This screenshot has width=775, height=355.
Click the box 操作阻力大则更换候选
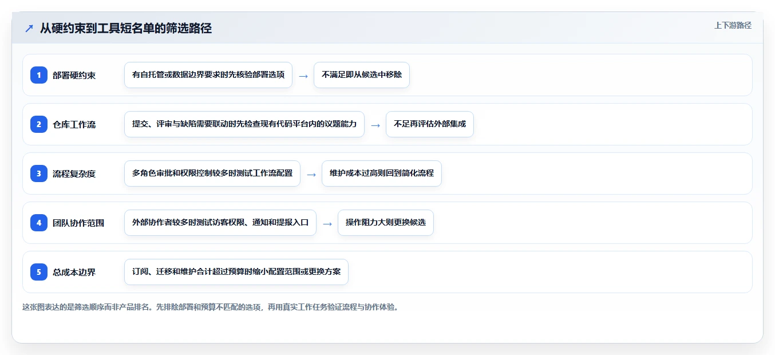pos(386,223)
